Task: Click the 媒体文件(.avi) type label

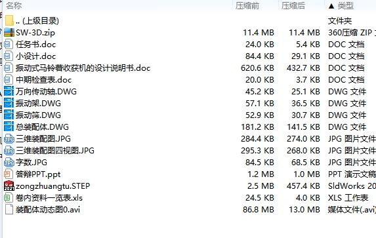Action: click(352, 210)
